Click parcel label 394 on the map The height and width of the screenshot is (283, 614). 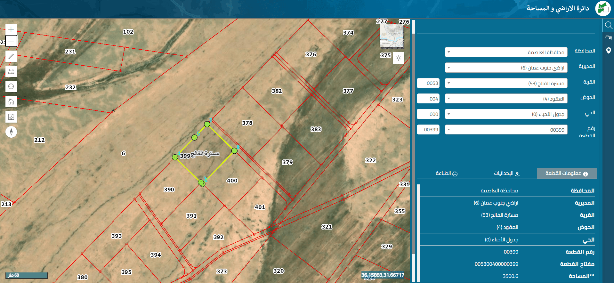tap(156, 255)
